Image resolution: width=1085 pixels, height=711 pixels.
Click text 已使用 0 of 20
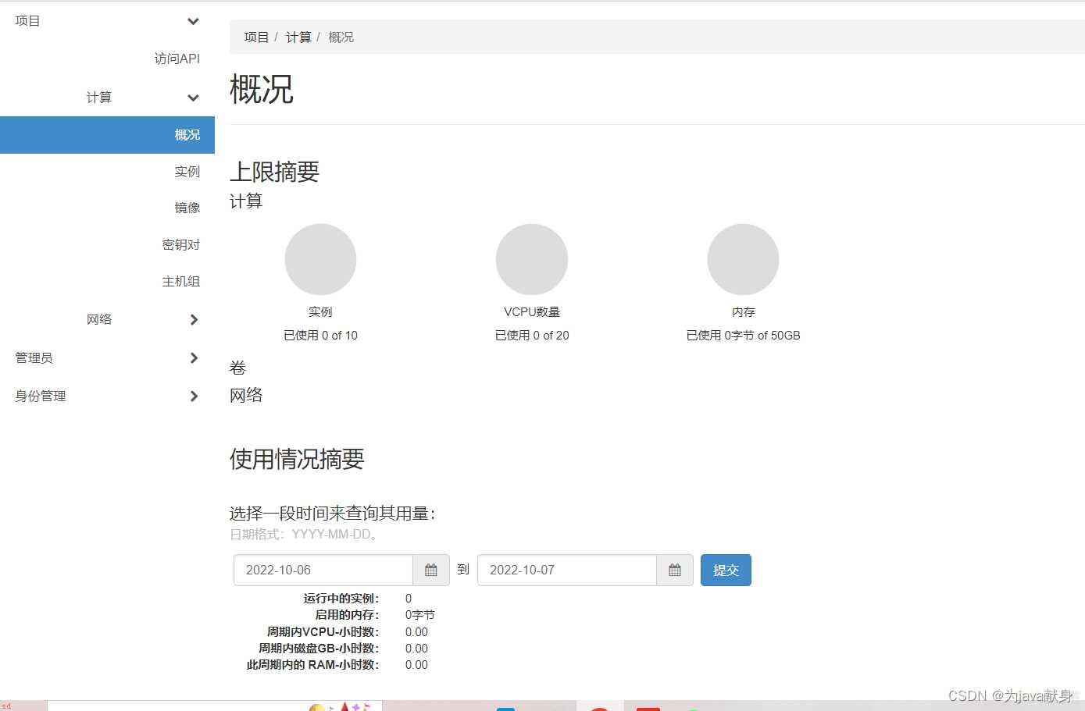tap(532, 336)
